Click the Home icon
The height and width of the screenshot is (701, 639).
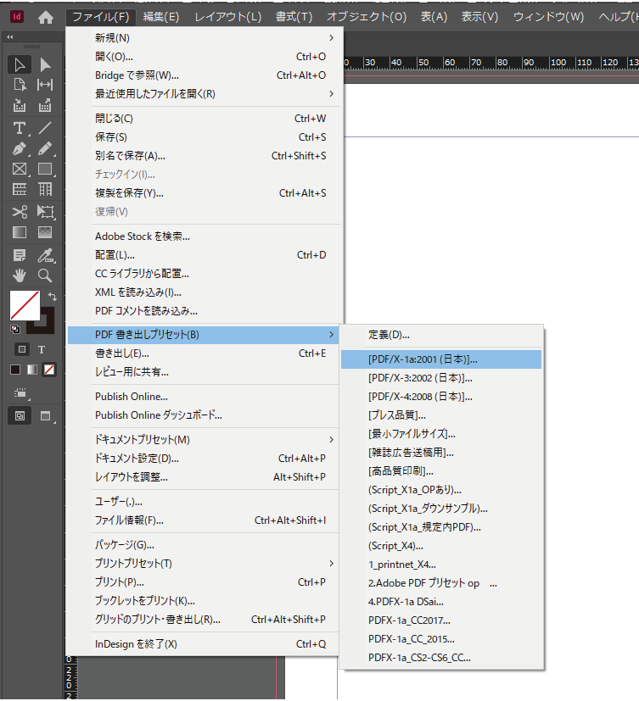coord(46,18)
